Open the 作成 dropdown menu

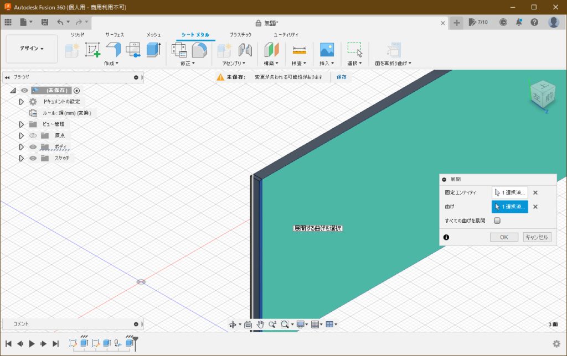pyautogui.click(x=111, y=64)
